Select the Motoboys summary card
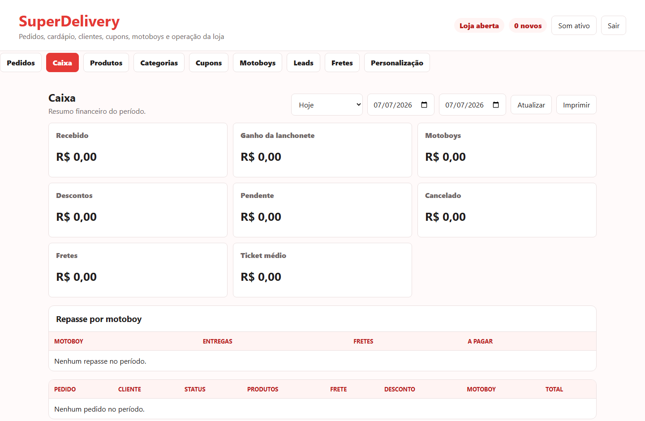645x421 pixels. [x=507, y=150]
